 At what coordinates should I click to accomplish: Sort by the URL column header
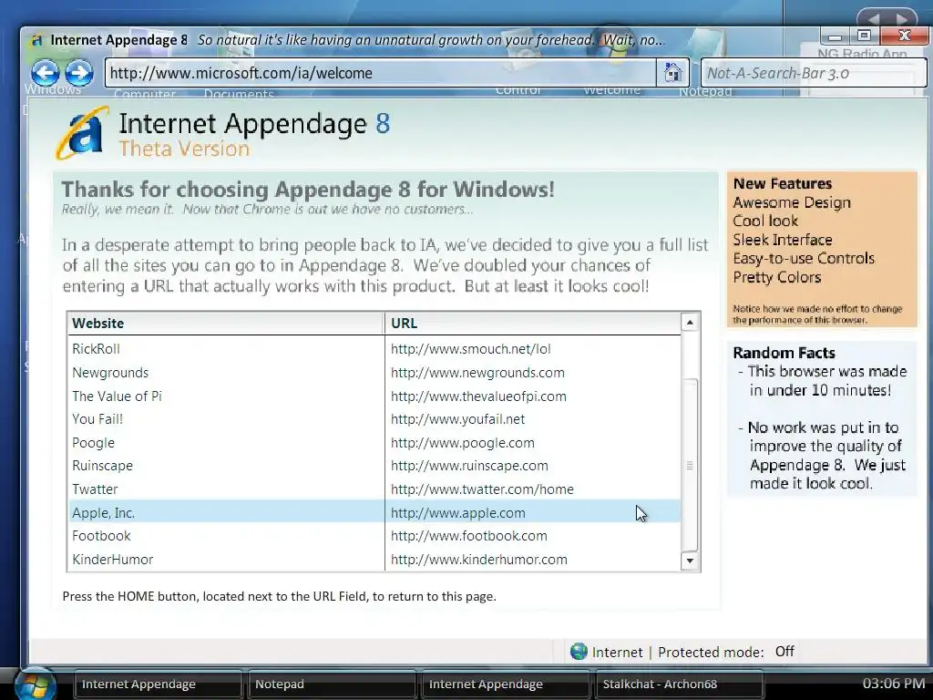pos(533,324)
